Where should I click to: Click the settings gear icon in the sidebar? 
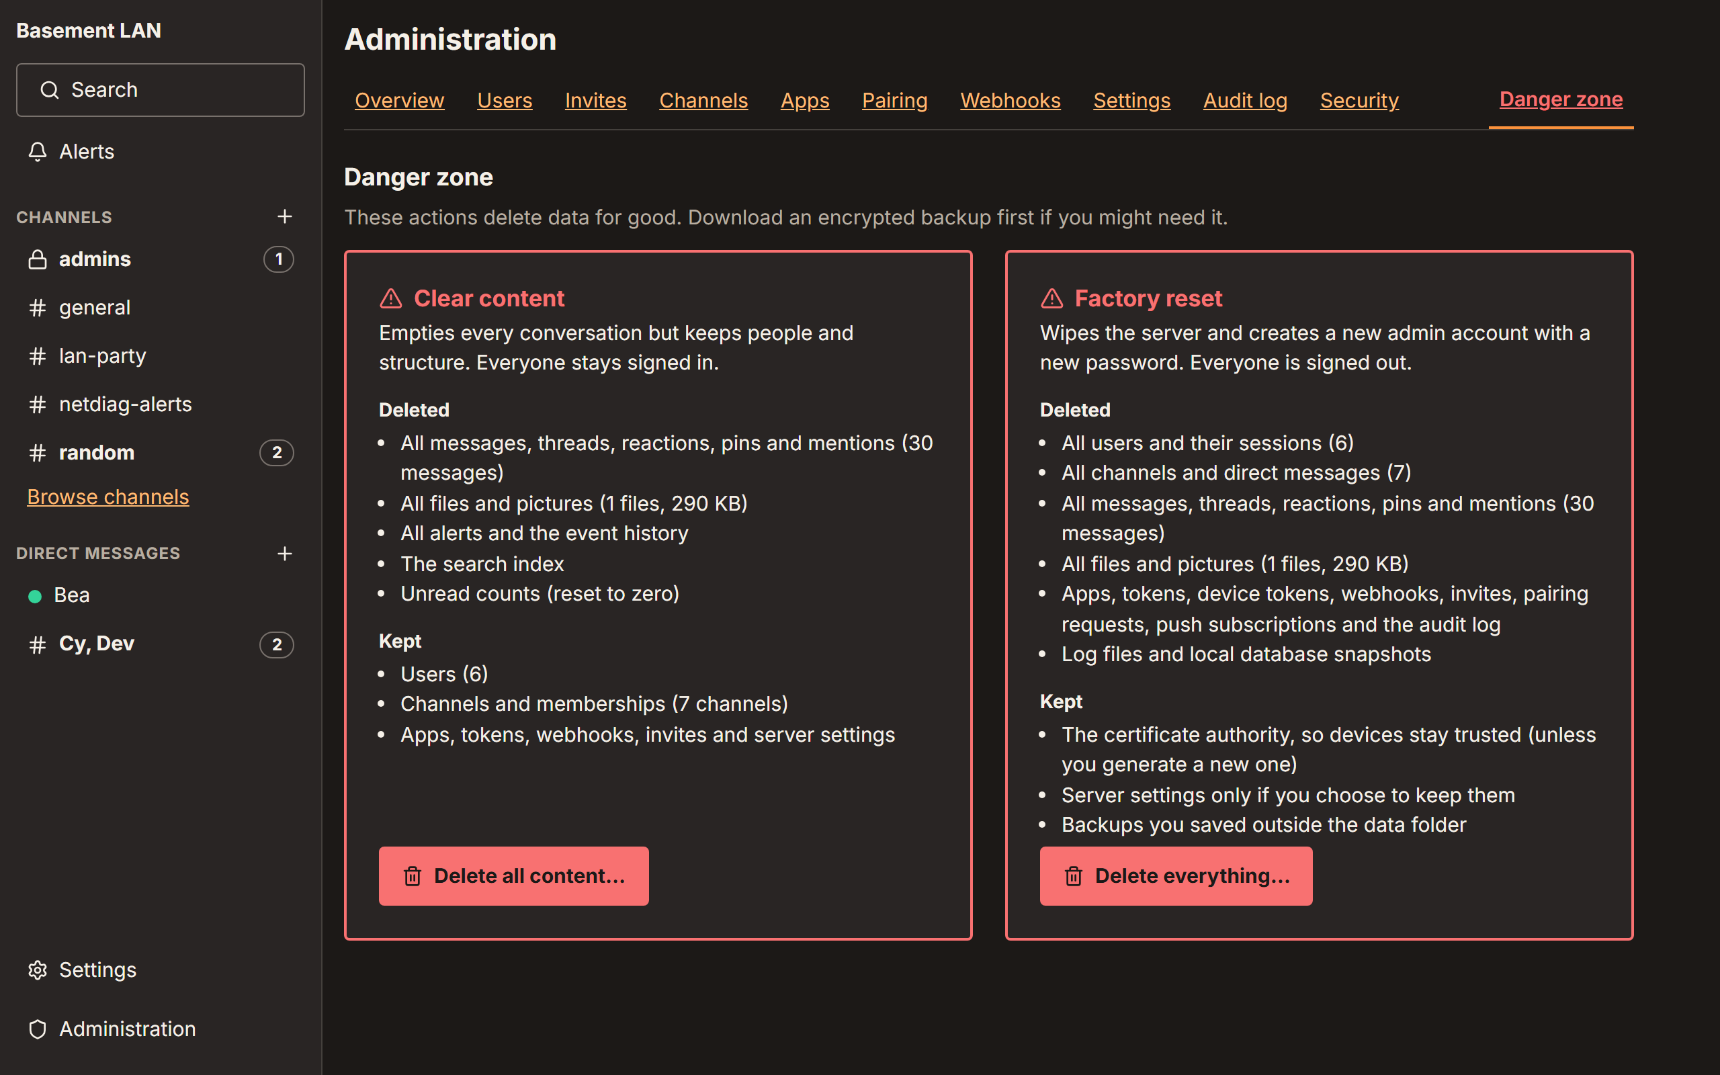tap(38, 970)
